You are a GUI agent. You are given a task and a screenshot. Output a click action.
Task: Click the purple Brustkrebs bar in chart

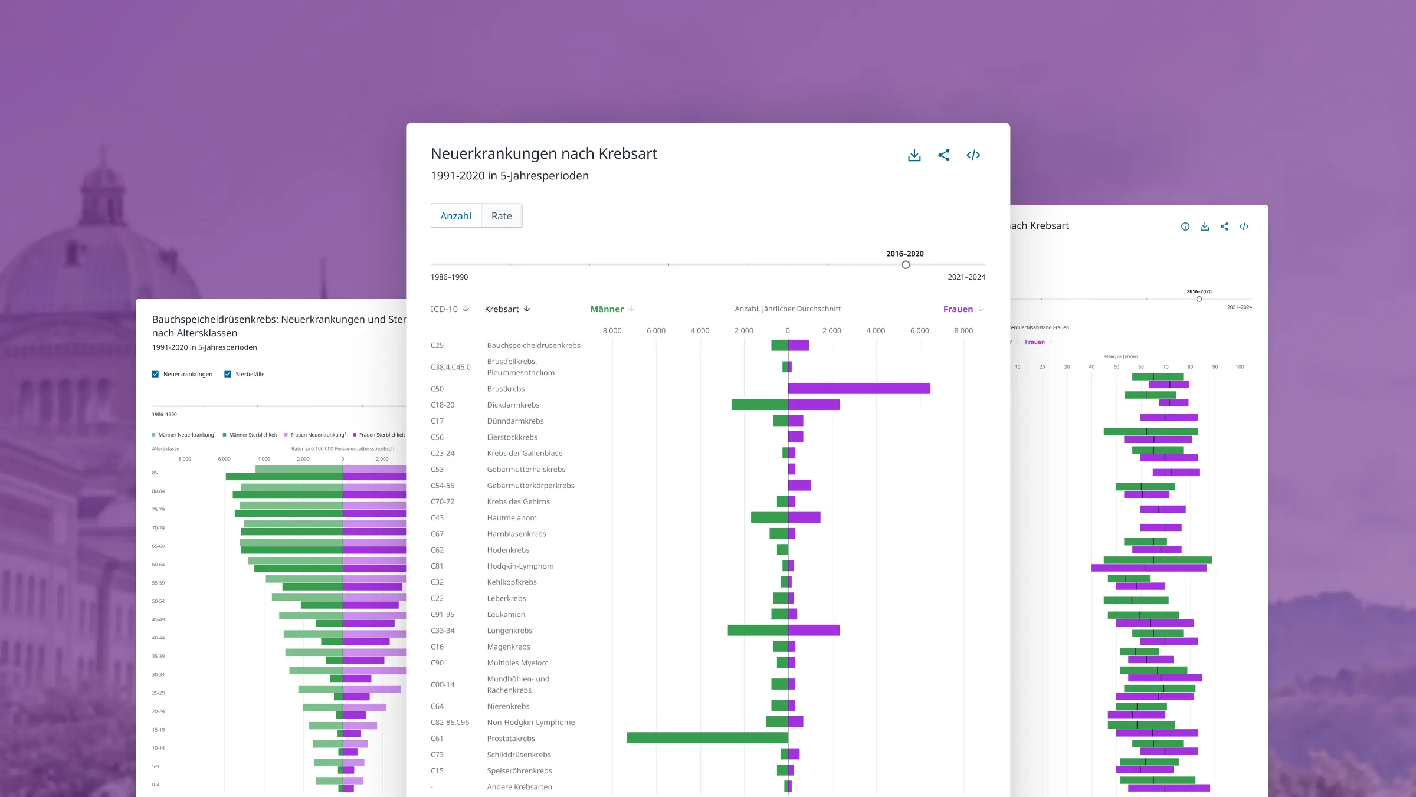pyautogui.click(x=858, y=388)
